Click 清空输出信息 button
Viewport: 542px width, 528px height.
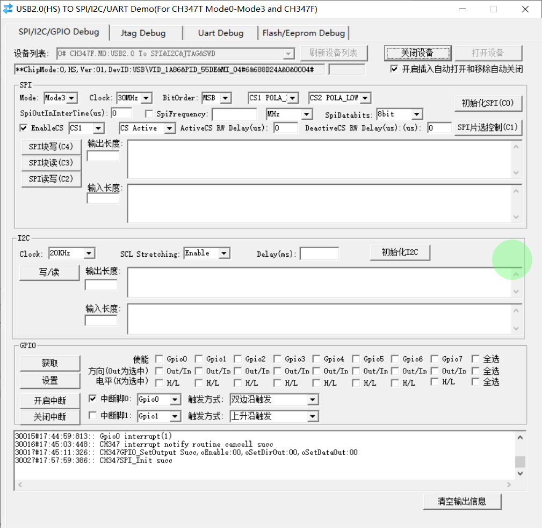(x=462, y=501)
